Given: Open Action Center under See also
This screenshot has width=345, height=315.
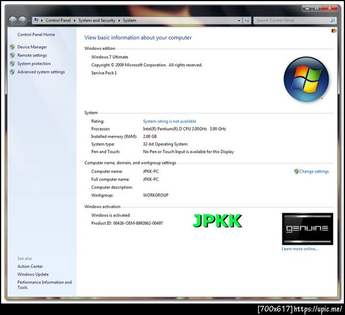Looking at the screenshot, I should coord(30,266).
